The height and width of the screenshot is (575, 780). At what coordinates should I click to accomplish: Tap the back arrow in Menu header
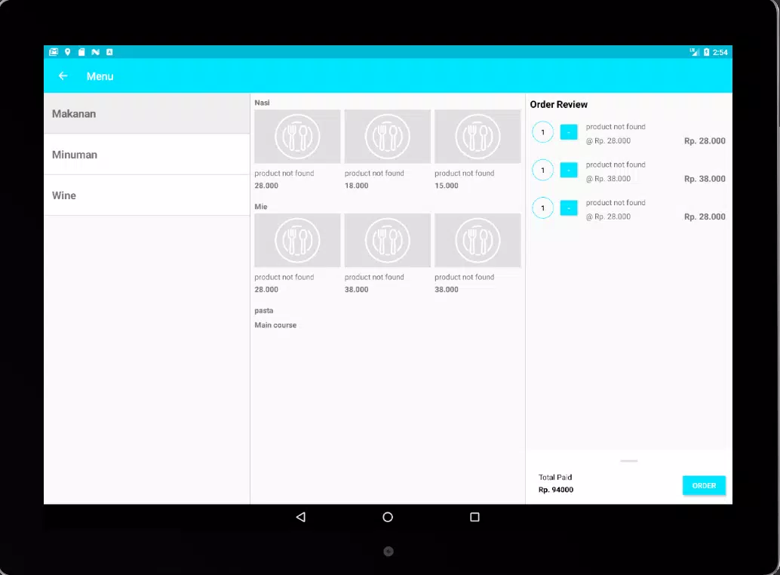point(63,76)
